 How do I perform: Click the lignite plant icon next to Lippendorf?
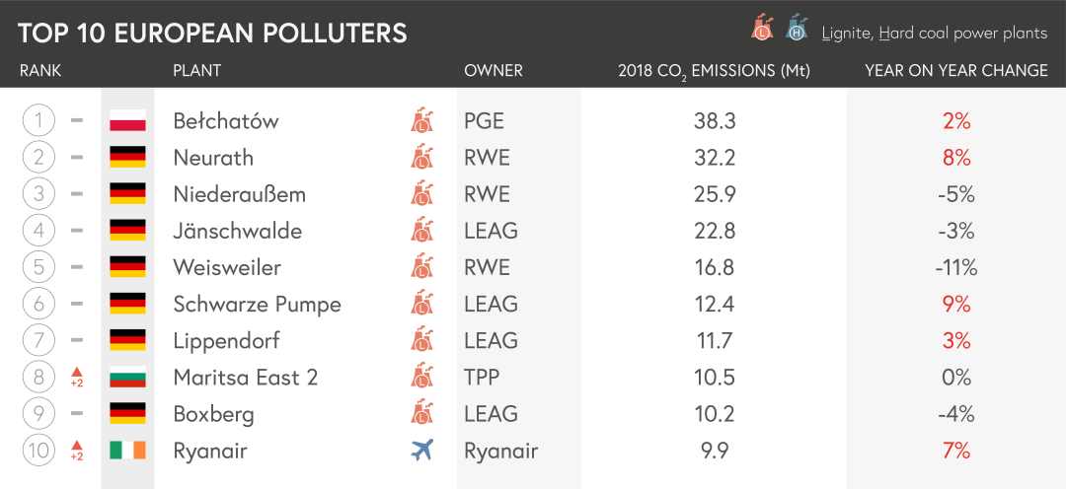(x=421, y=340)
